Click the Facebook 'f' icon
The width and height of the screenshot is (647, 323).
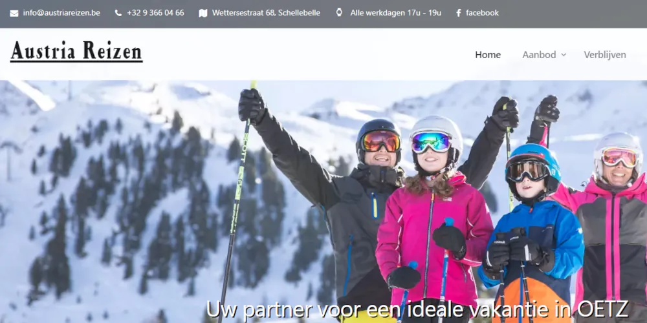[x=459, y=13]
